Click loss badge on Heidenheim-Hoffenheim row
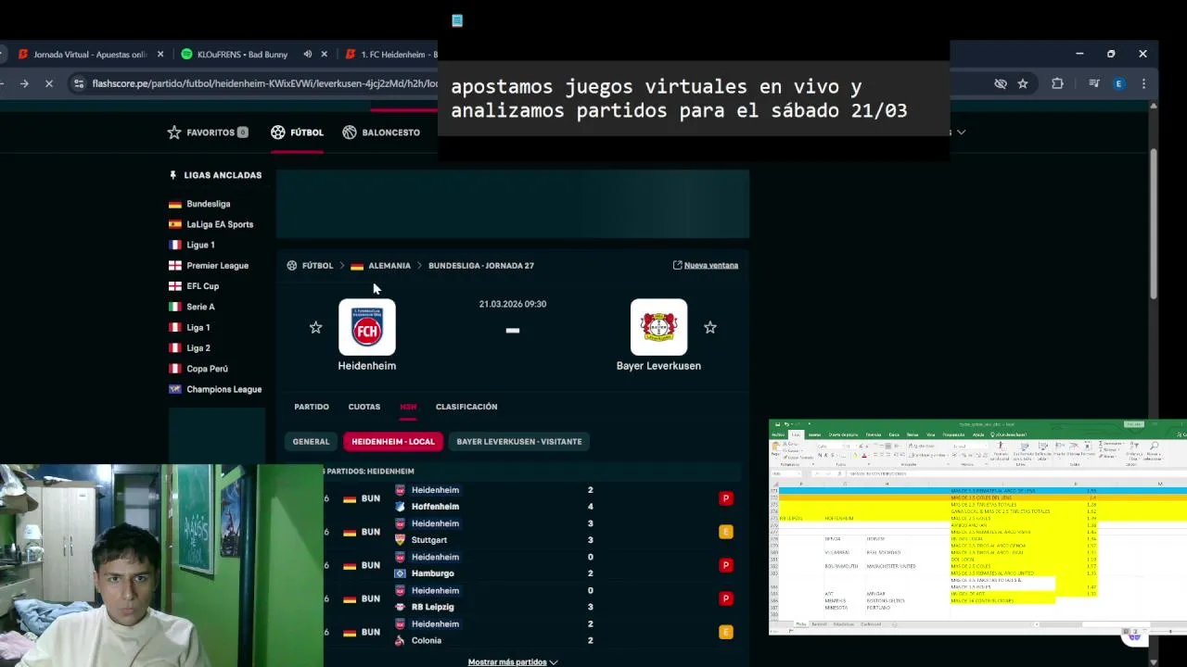The width and height of the screenshot is (1187, 667). 726,498
